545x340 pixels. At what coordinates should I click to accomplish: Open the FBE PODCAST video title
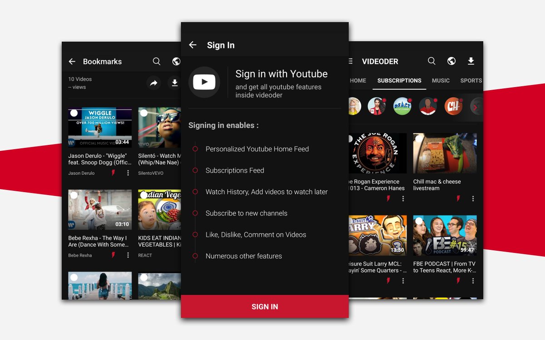click(445, 267)
